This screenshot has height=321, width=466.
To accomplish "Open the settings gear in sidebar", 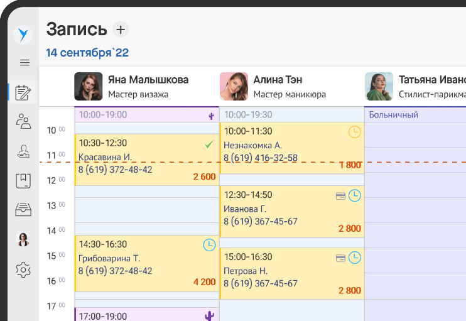I will [x=24, y=270].
